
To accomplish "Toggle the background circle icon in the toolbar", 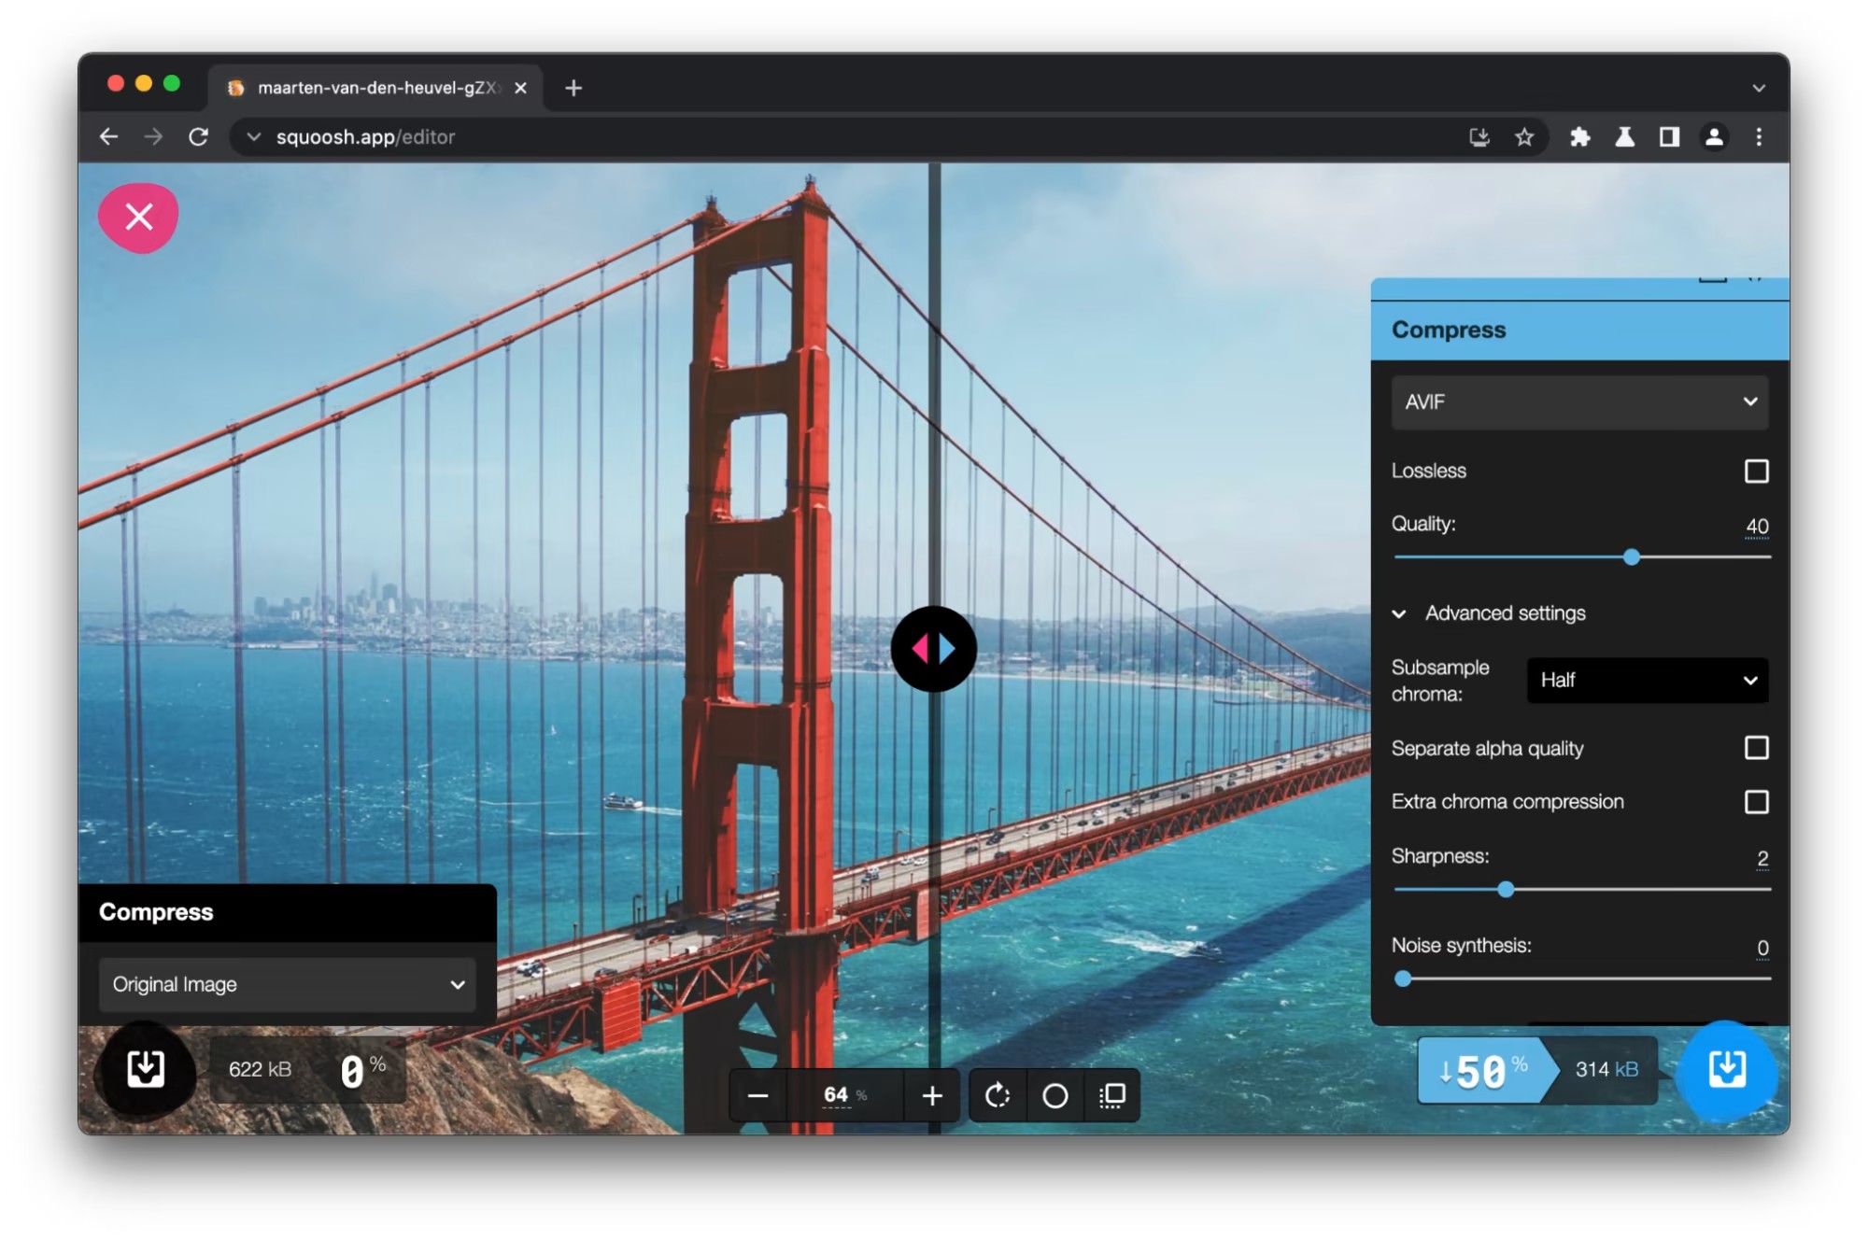I will tap(1054, 1095).
